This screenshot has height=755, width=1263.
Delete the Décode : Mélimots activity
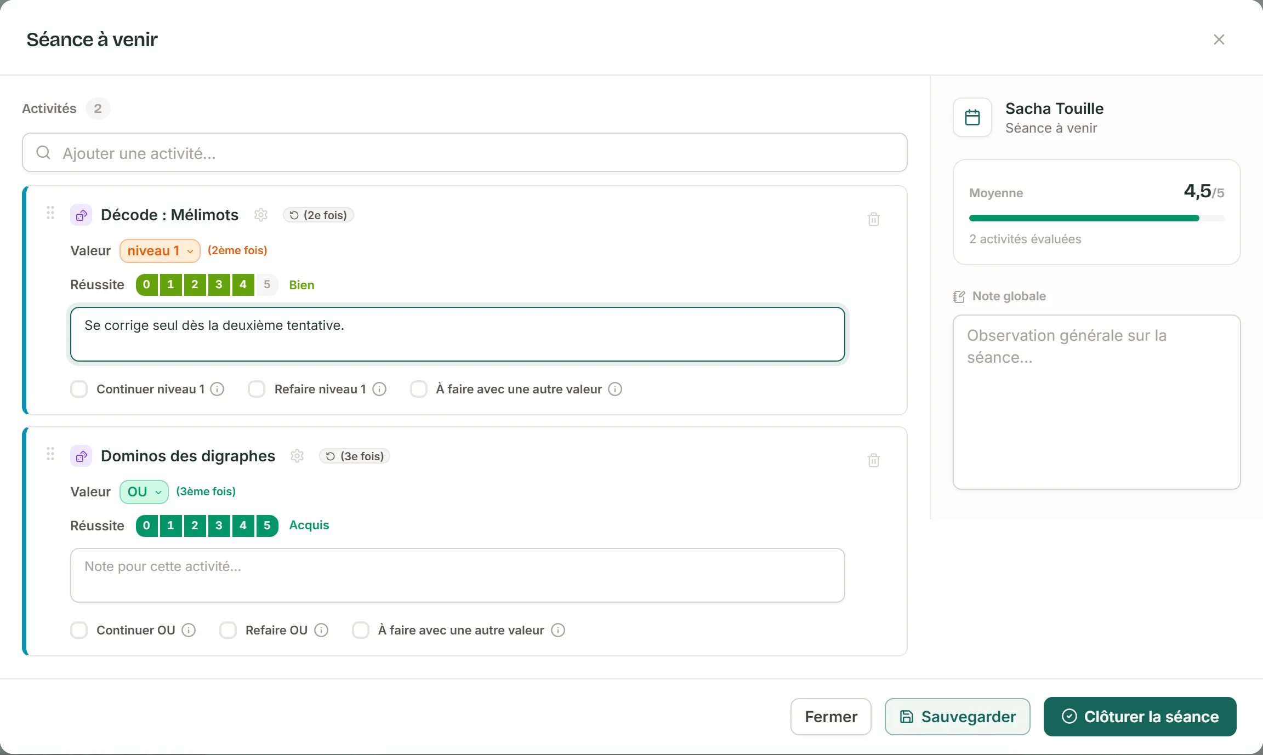tap(874, 219)
